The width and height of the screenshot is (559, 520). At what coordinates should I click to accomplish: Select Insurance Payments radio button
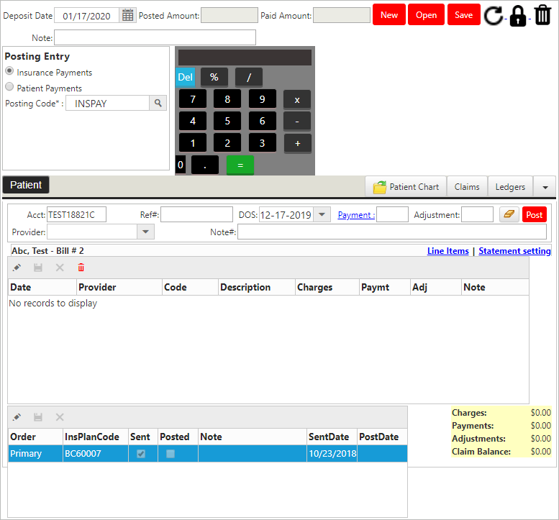(9, 71)
